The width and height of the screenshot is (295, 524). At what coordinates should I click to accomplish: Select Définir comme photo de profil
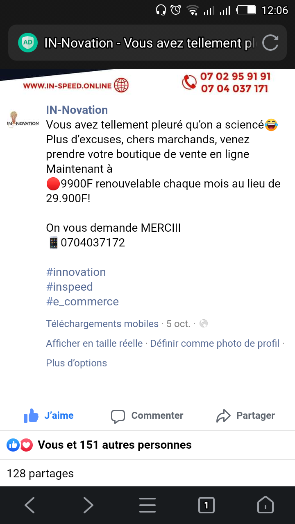point(215,343)
